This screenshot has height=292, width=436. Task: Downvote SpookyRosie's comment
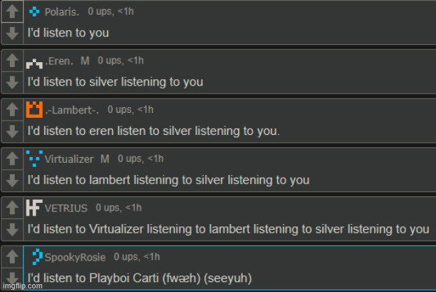[11, 276]
